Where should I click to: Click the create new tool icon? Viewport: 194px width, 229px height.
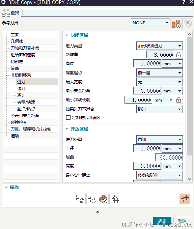[x=176, y=24]
